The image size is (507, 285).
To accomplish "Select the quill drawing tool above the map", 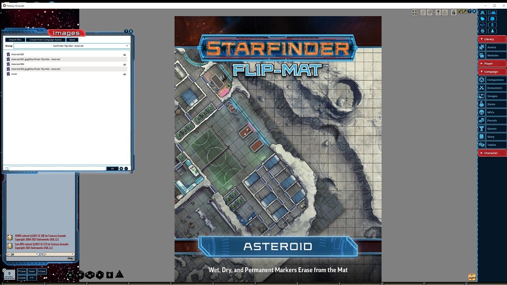I will coord(423,12).
